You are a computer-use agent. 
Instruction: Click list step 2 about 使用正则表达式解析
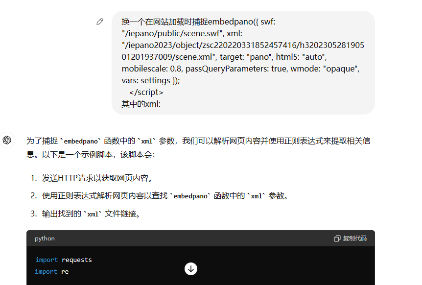164,196
